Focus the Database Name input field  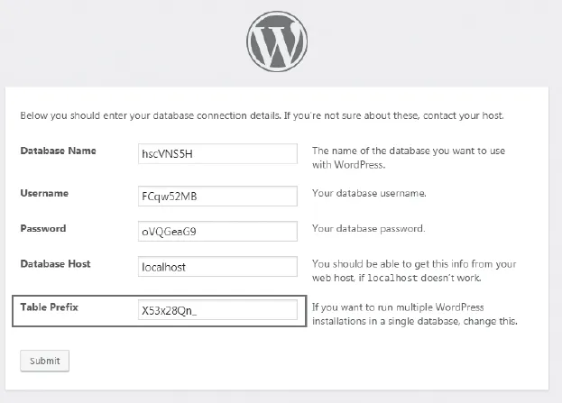click(x=217, y=153)
